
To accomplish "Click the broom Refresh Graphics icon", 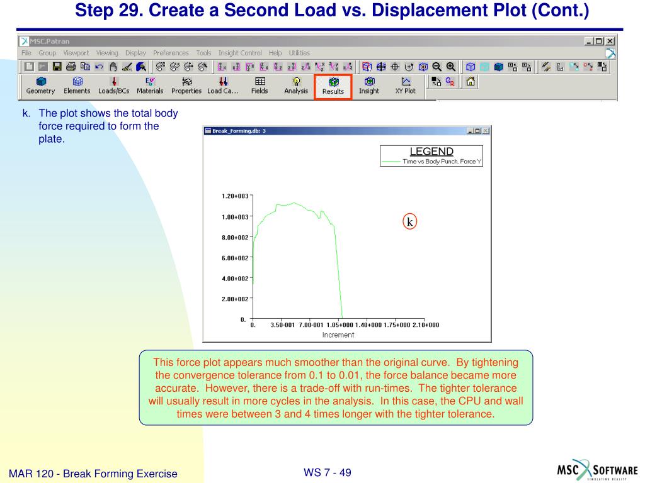I will [x=127, y=67].
